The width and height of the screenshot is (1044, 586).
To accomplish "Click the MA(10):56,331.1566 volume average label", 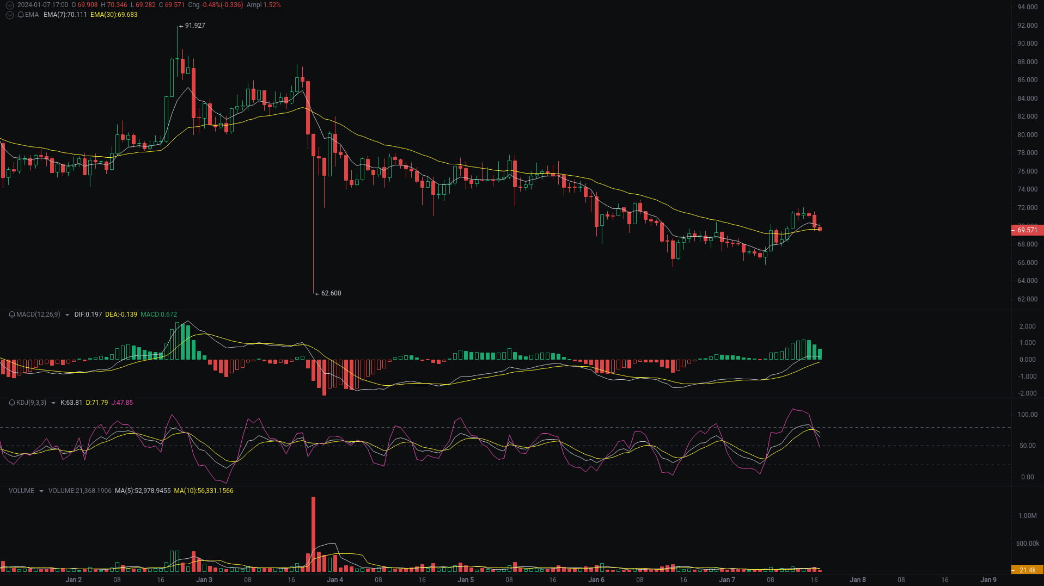I will 203,490.
